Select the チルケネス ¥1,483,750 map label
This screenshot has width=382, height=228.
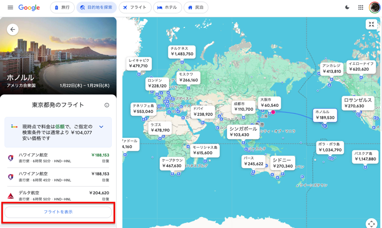click(182, 51)
